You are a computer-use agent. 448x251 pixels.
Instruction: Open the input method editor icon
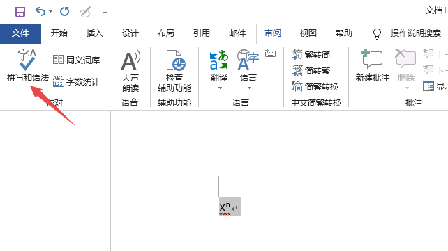(x=270, y=54)
